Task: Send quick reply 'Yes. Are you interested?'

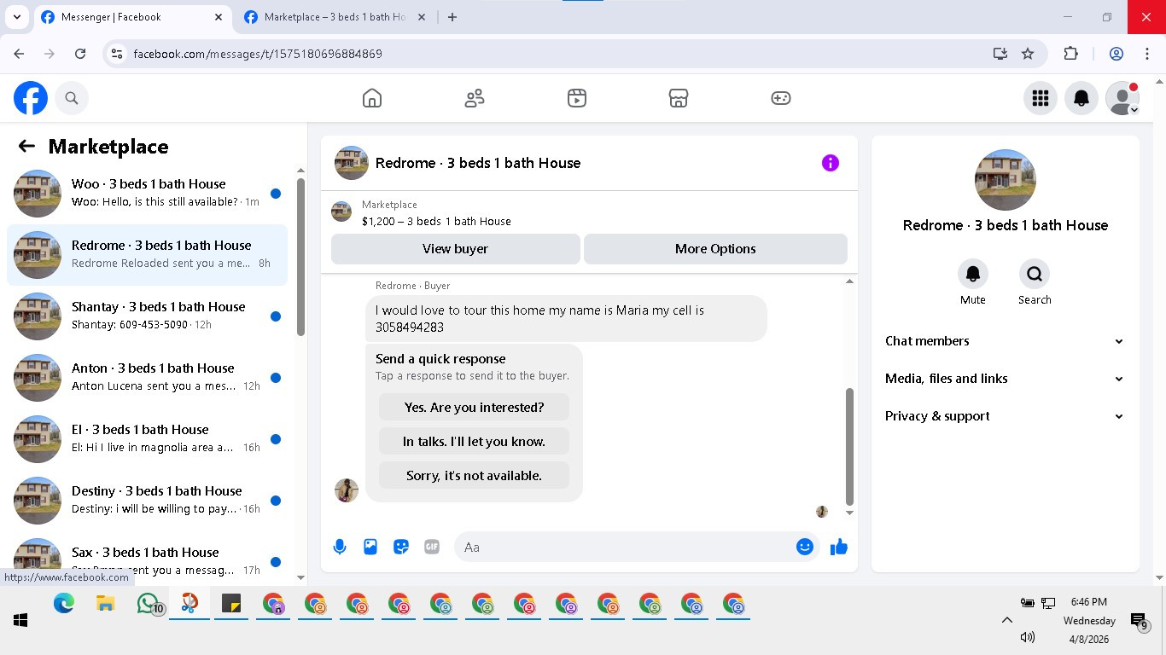Action: (474, 408)
